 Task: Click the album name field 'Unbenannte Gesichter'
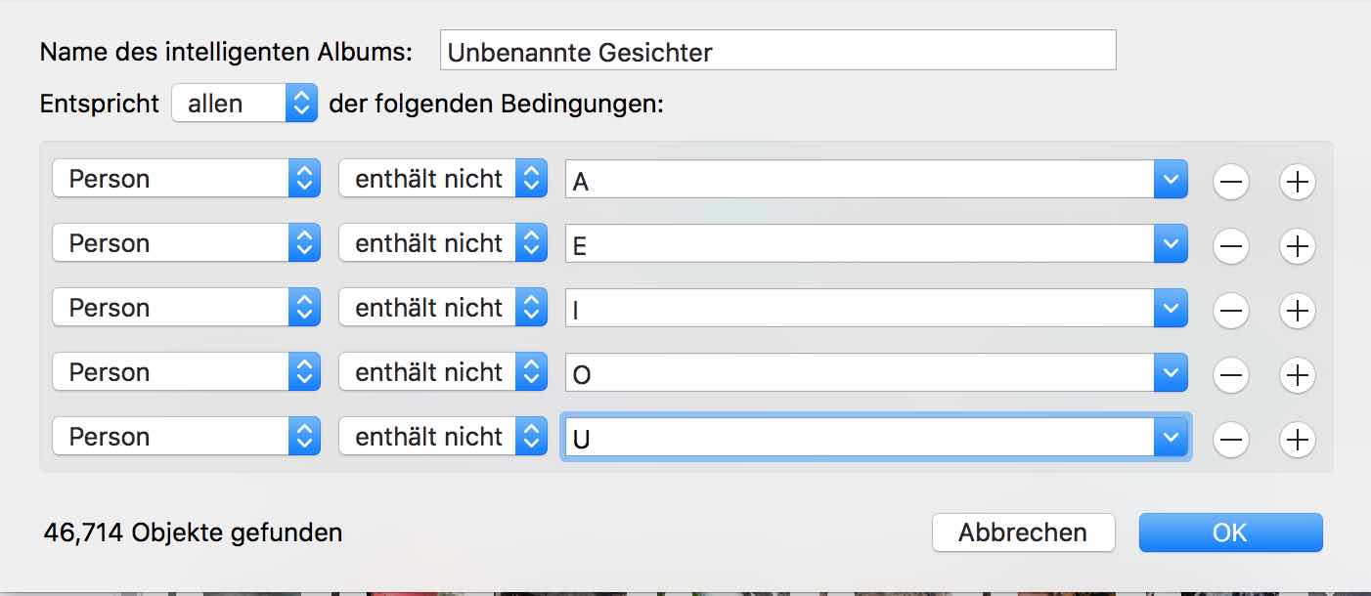tap(777, 51)
